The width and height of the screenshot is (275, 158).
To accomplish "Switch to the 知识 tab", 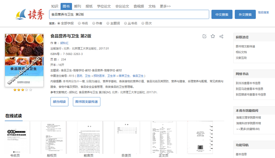I will (x=54, y=6).
